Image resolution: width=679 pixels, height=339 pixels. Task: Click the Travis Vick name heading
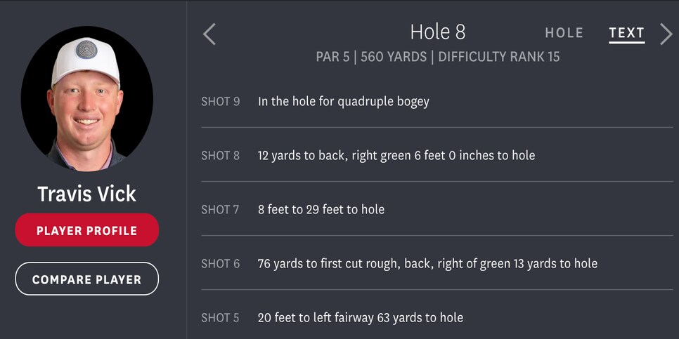click(87, 194)
